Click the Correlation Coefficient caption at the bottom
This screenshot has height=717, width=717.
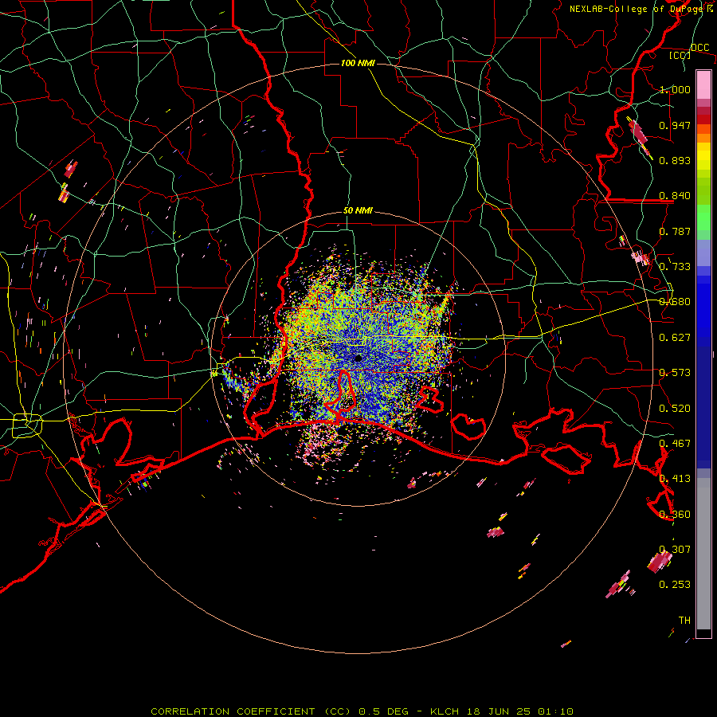click(362, 711)
